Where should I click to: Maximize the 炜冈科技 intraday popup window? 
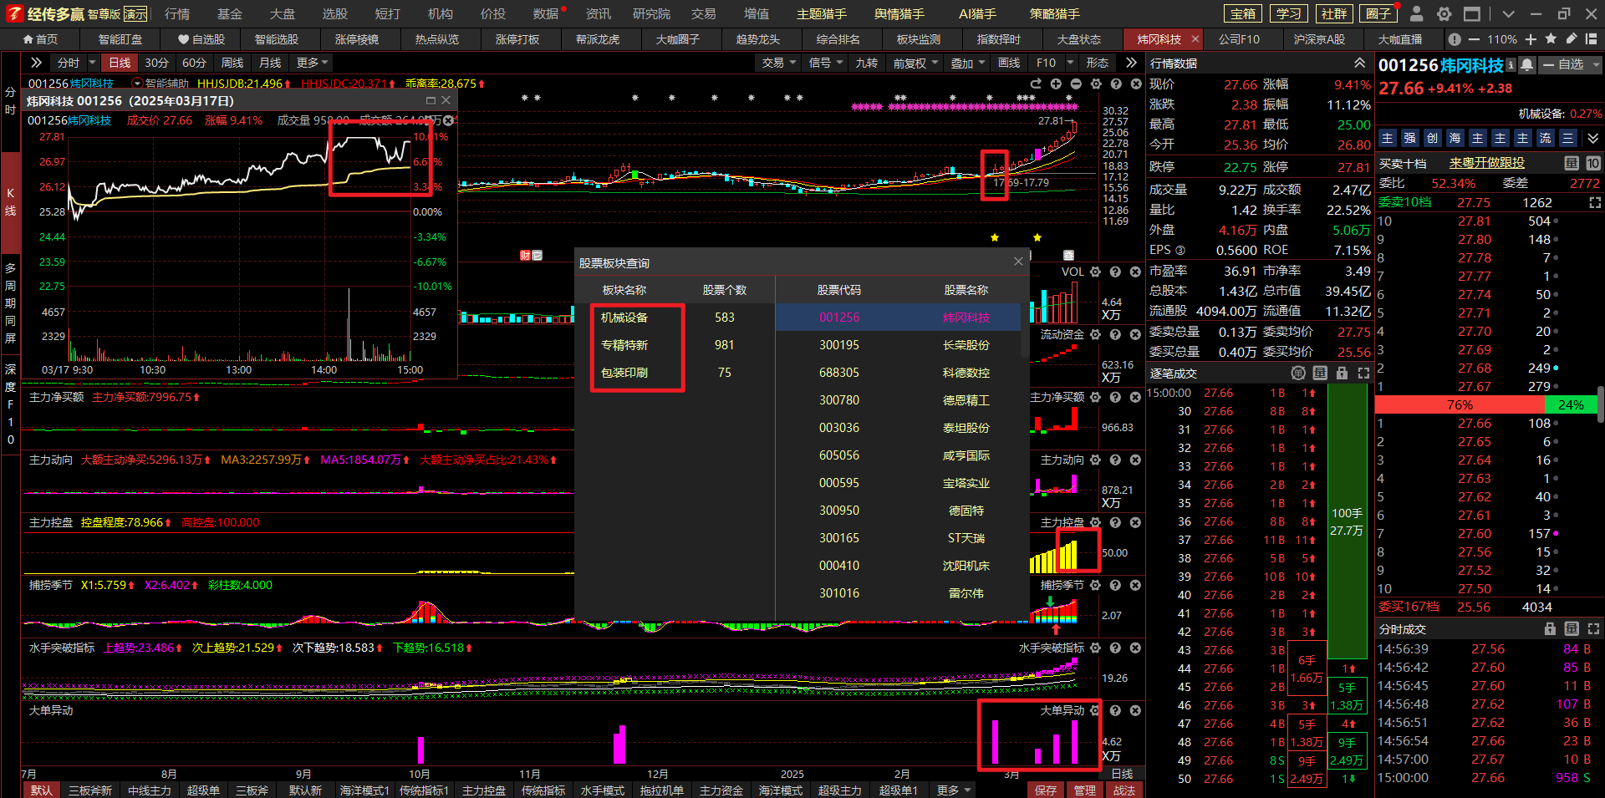click(x=431, y=100)
